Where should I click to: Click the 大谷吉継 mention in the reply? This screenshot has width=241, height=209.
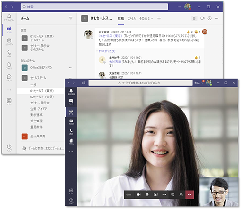(115, 62)
